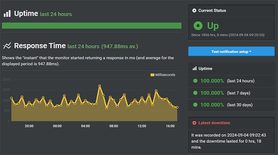Screen dimensions: 278x155
Task: Click the Current Status circle icon
Action: coord(194,11)
